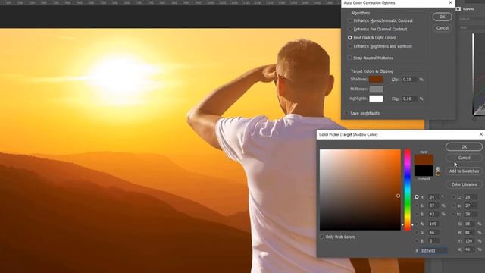This screenshot has height=273, width=485.
Task: Edit the G green value field
Action: pyautogui.click(x=433, y=233)
